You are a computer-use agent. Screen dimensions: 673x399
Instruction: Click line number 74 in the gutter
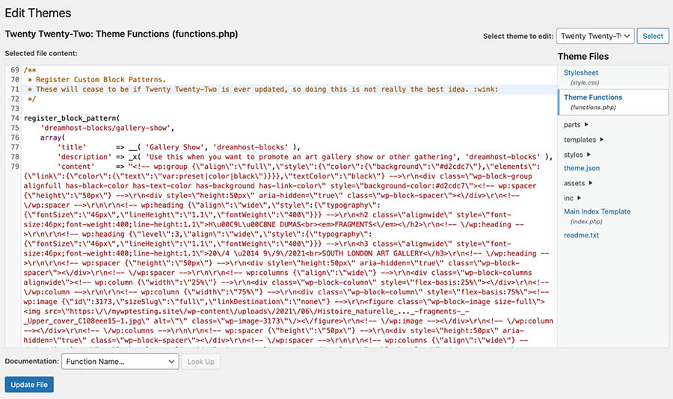tap(14, 118)
